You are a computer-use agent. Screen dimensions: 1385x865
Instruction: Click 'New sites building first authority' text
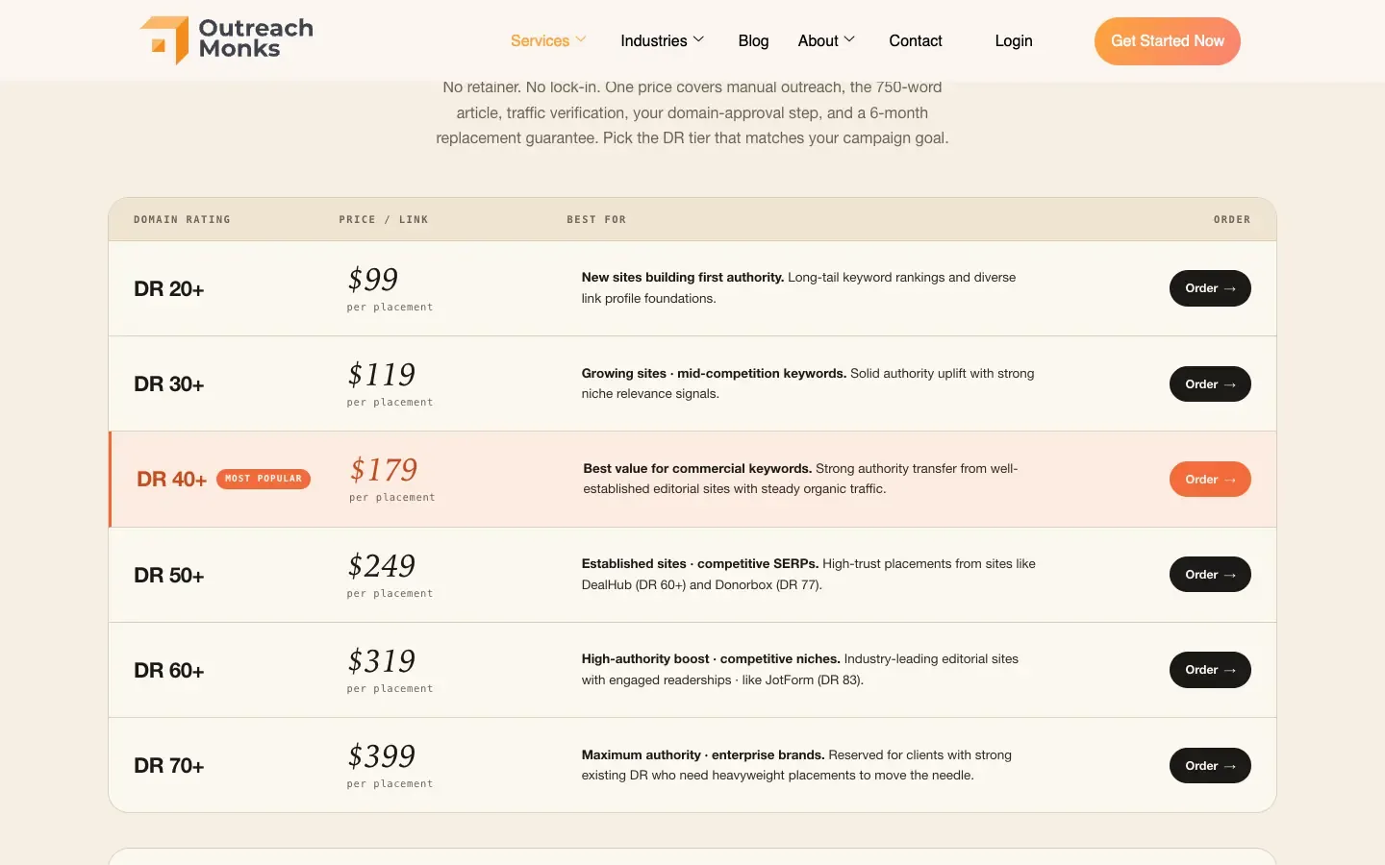tap(683, 277)
